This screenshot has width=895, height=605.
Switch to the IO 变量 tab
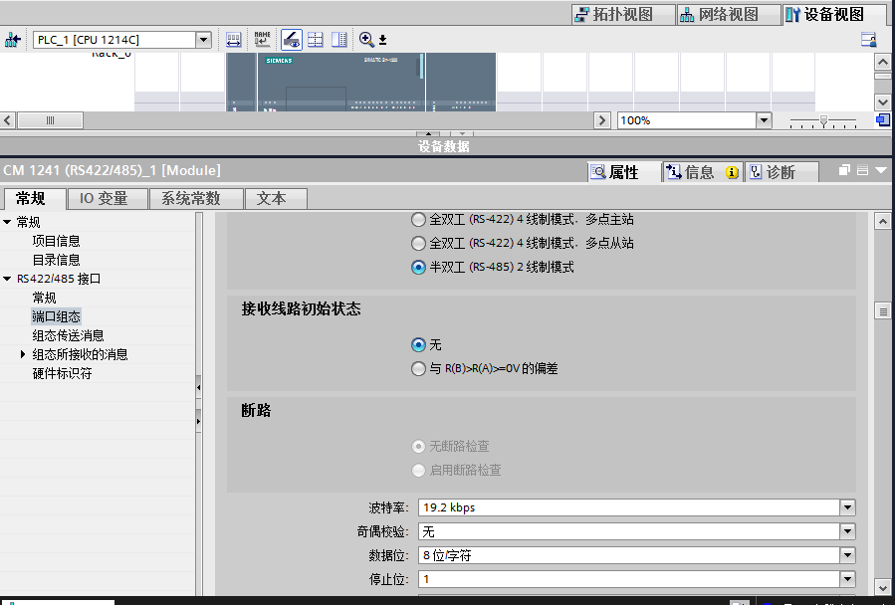pos(104,198)
